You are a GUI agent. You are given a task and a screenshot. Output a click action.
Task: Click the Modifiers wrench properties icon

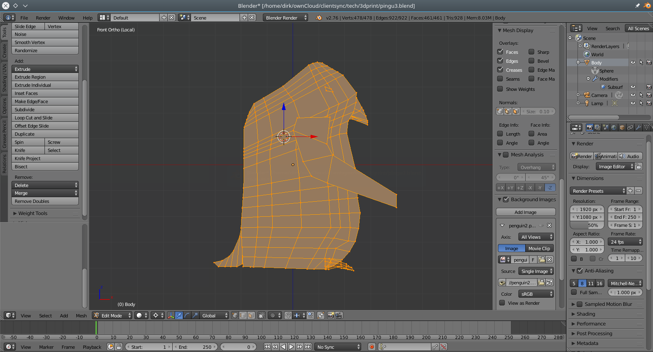coord(638,128)
